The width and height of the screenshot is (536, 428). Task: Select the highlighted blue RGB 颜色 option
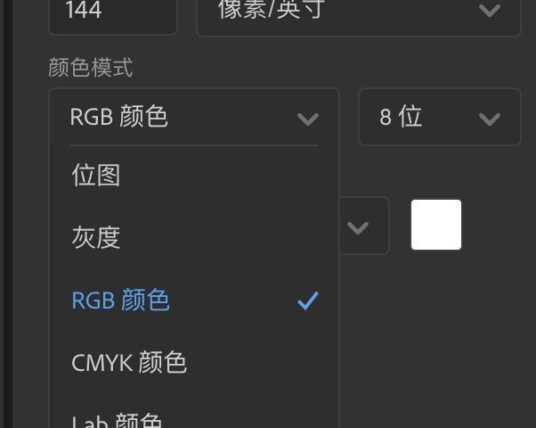194,300
